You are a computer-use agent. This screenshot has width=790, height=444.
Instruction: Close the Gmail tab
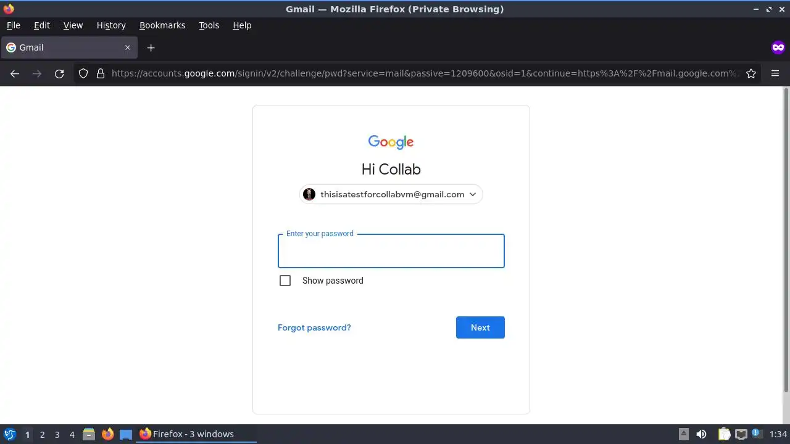click(128, 47)
